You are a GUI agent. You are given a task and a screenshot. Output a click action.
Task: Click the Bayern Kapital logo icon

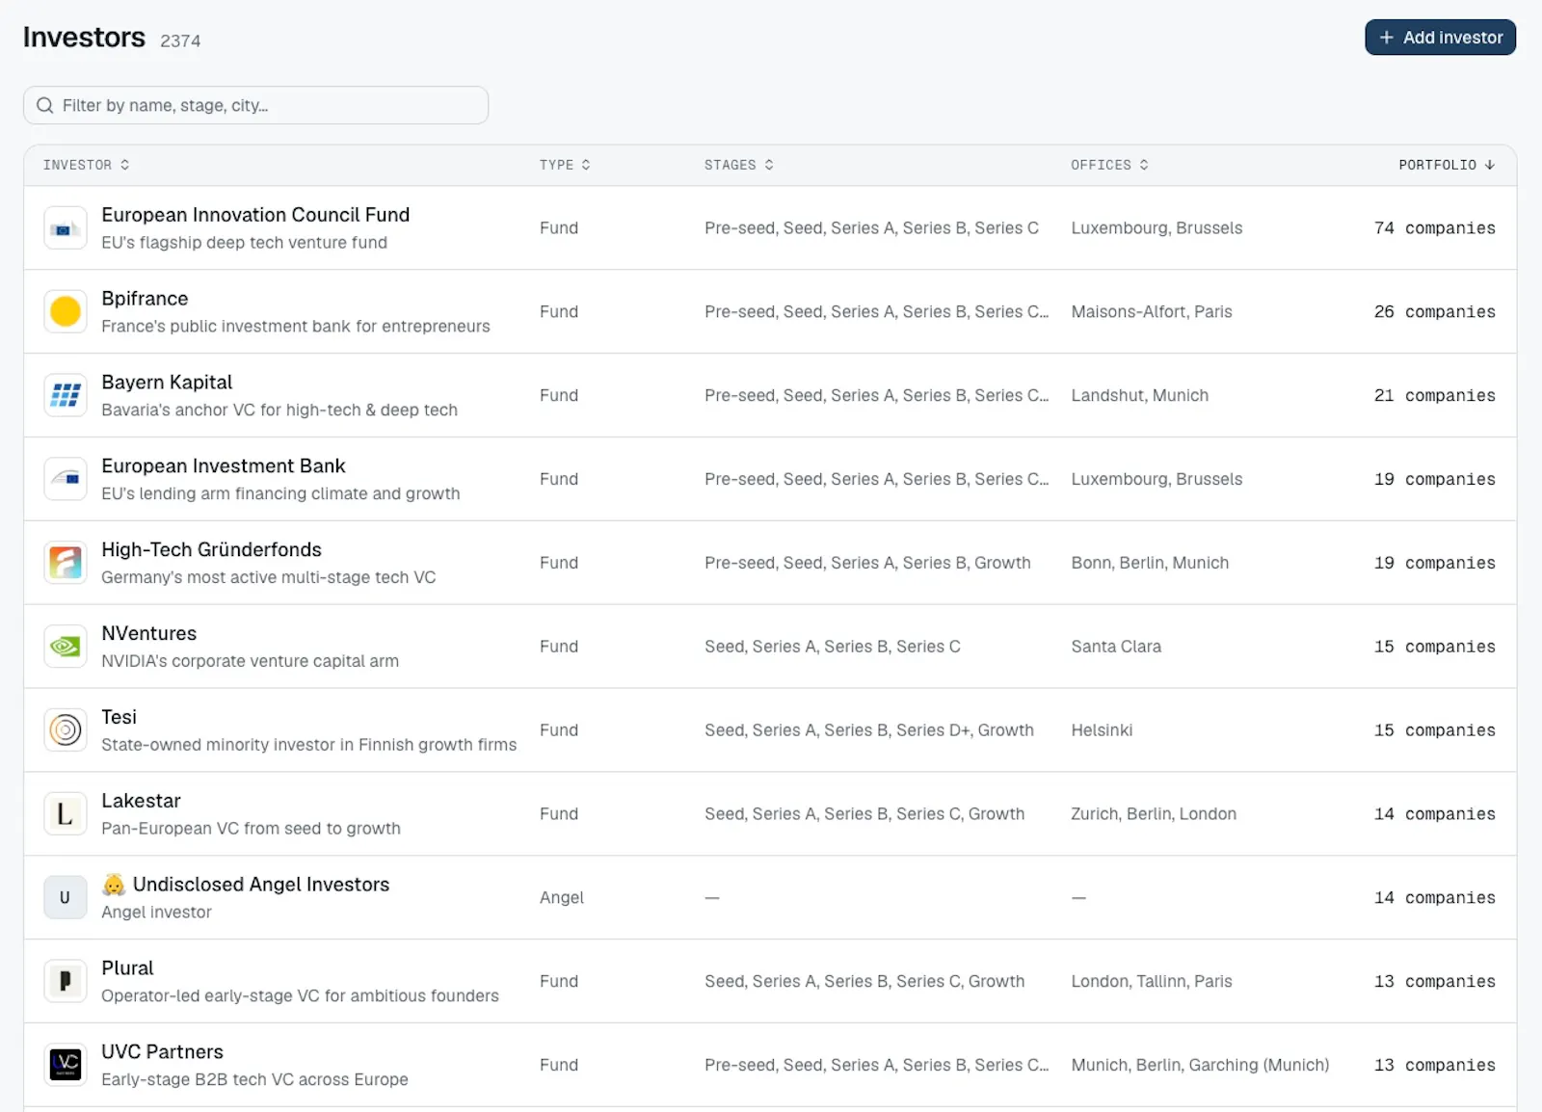[66, 396]
